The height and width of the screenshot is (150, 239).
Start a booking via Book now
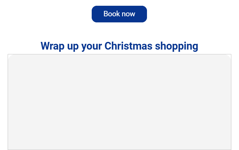(x=119, y=14)
